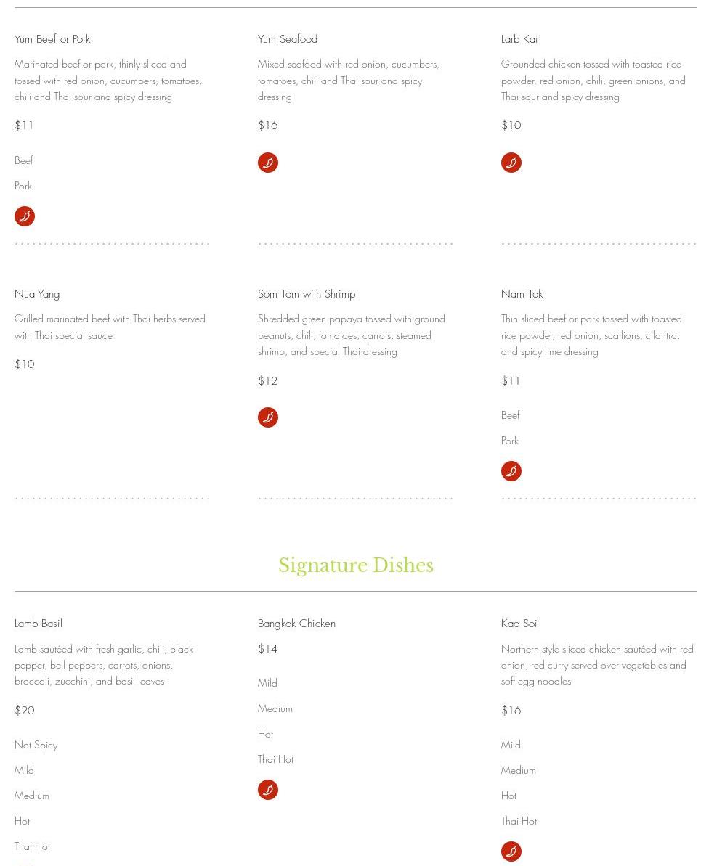Choose Thai Hot for Bangkok Chicken
Screen dimensions: 701x866
(x=275, y=759)
